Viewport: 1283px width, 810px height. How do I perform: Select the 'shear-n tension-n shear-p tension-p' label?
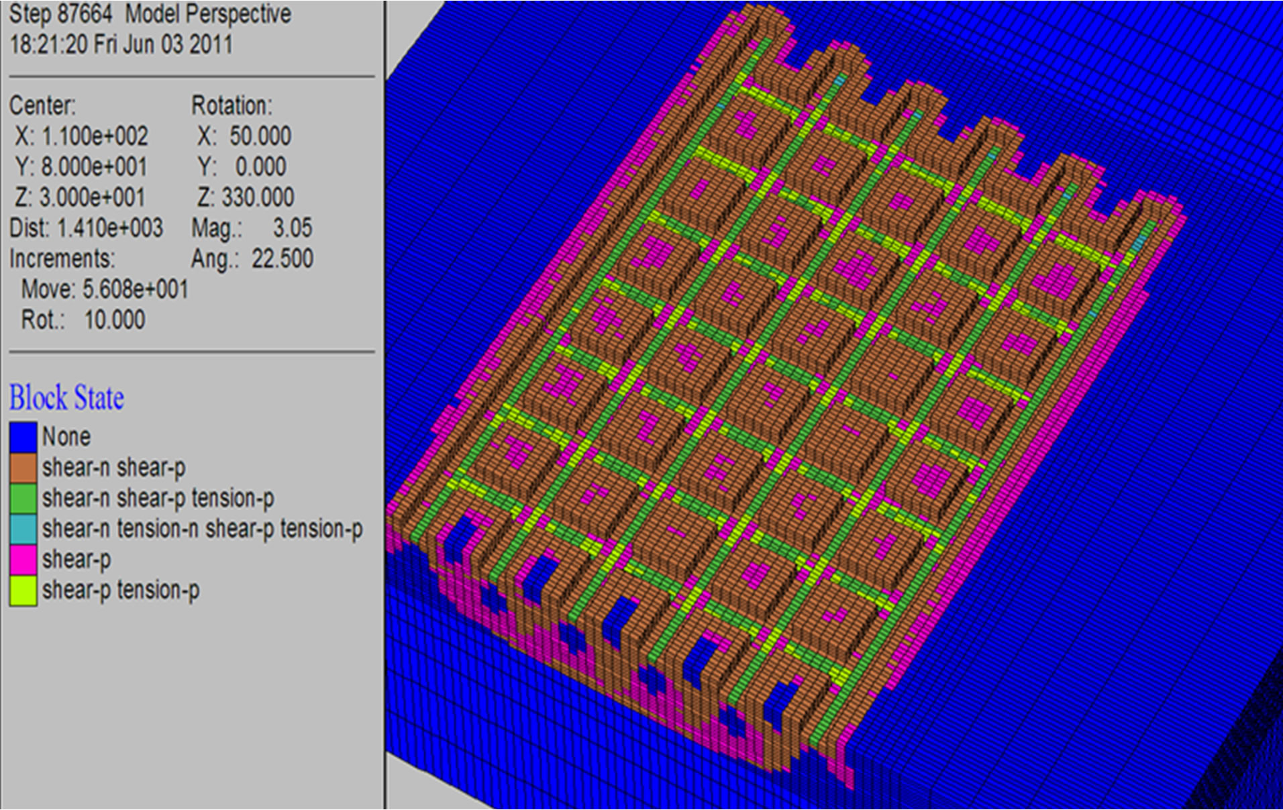202,529
